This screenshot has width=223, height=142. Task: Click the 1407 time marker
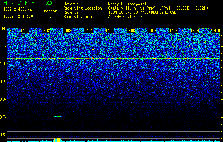[x=152, y=31]
